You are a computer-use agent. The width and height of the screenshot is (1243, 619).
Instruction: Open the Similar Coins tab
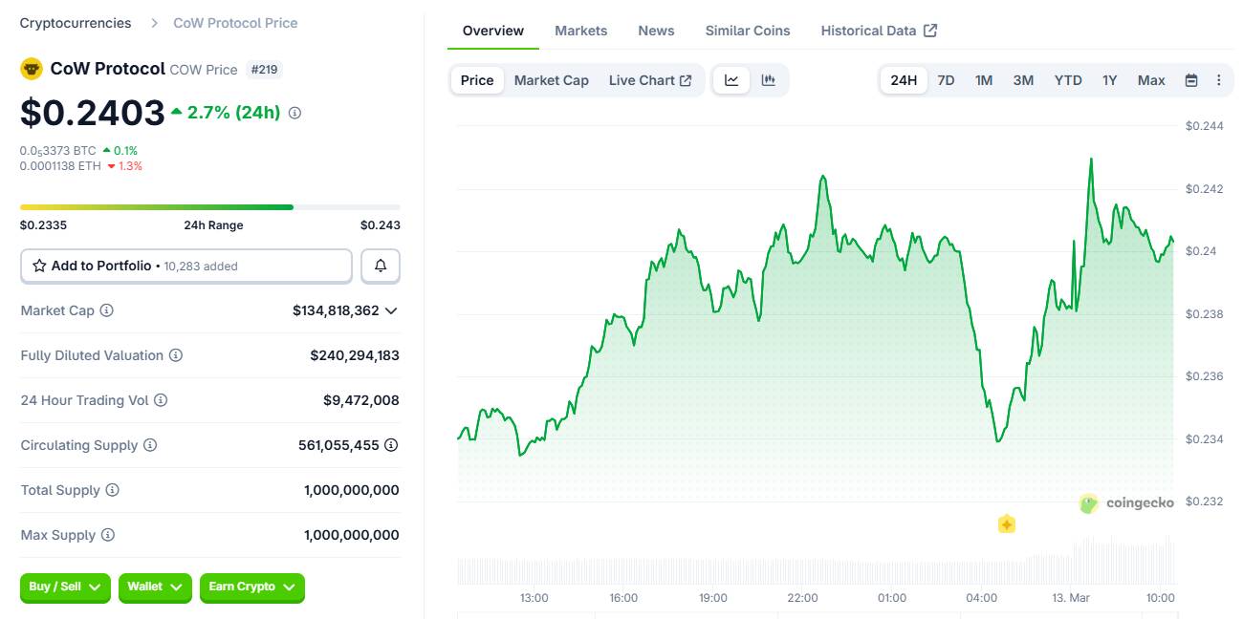coord(747,30)
